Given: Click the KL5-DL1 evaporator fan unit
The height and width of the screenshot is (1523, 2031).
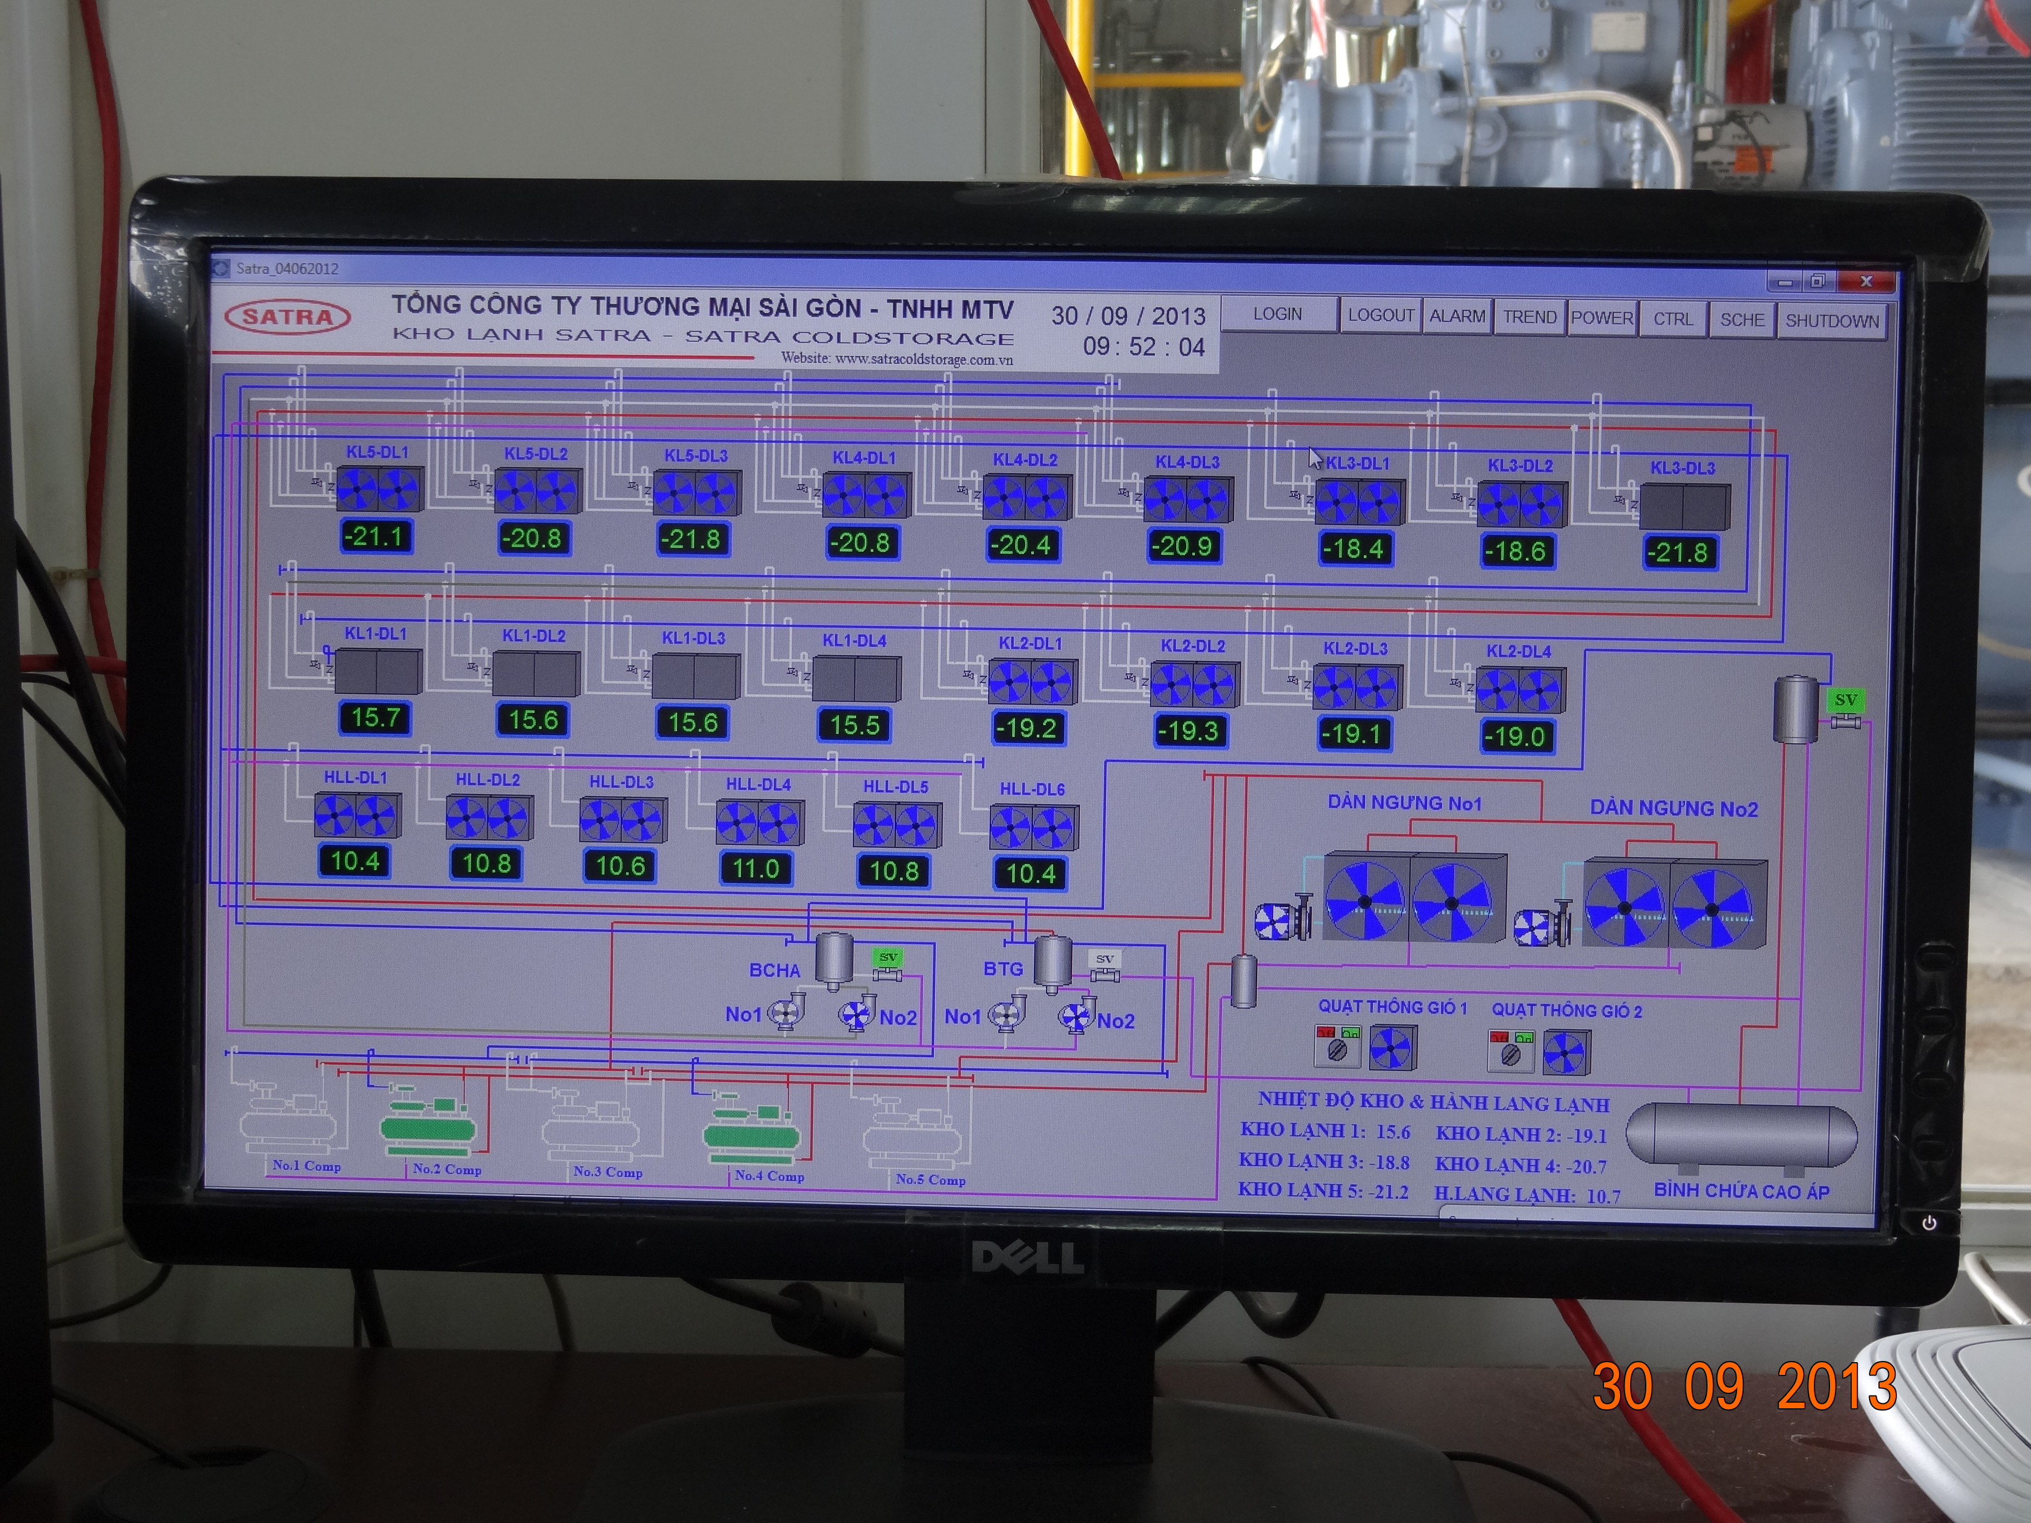Looking at the screenshot, I should (x=379, y=488).
